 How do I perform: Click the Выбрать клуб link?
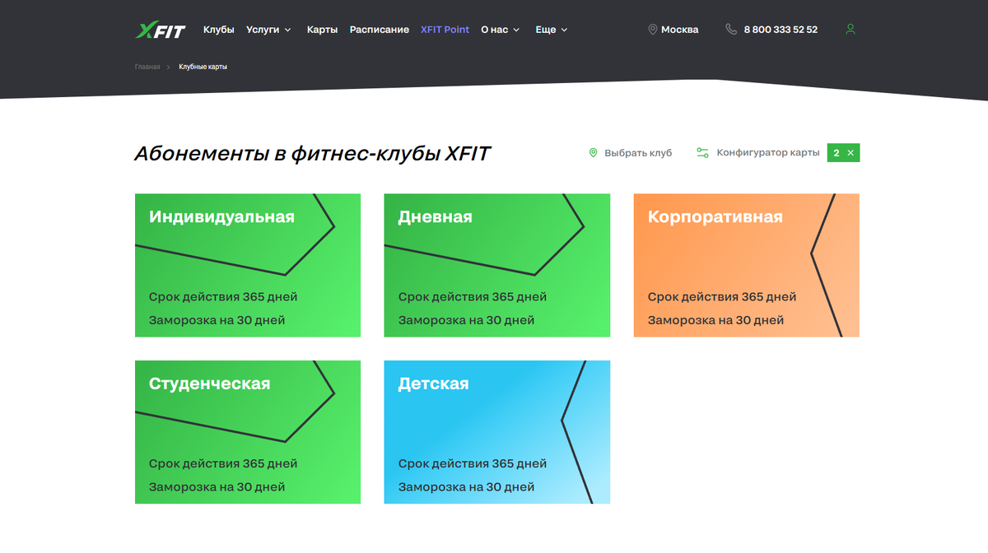[x=638, y=153]
